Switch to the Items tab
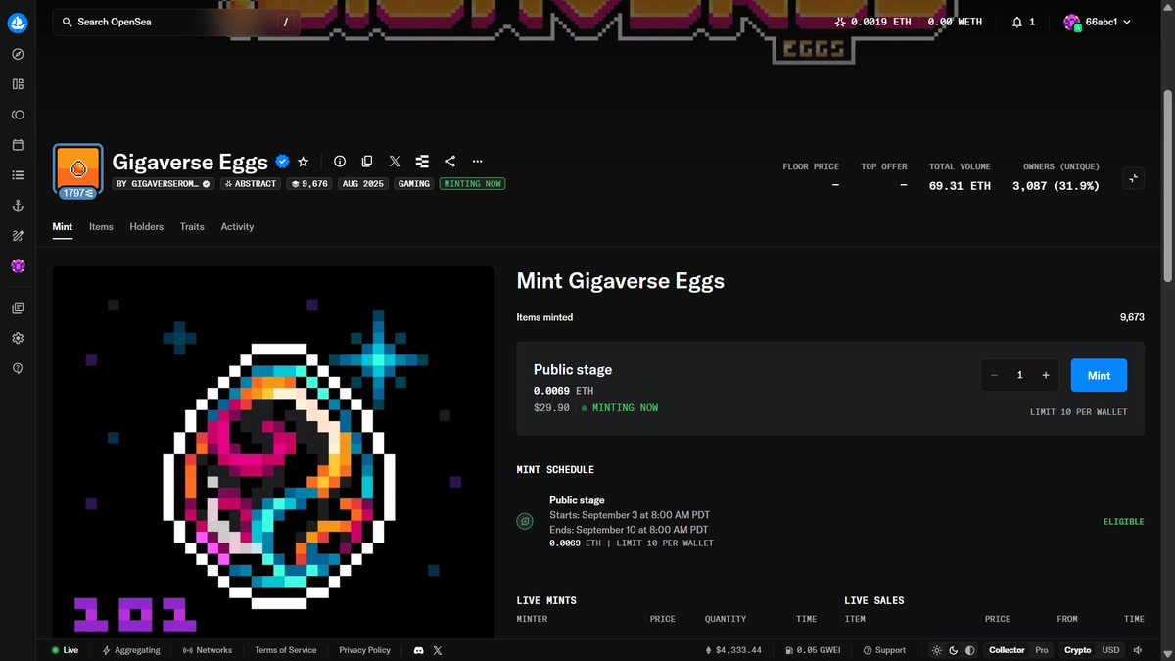1175x661 pixels. [101, 226]
